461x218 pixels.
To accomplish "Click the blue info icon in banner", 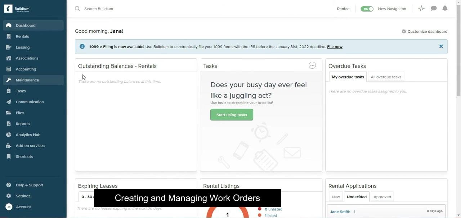I will (82, 46).
